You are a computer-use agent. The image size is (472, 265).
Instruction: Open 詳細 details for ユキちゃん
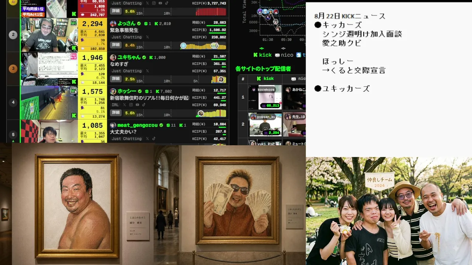point(116,79)
